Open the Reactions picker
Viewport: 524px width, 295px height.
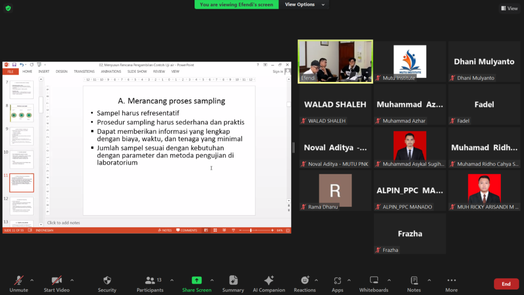pos(304,281)
